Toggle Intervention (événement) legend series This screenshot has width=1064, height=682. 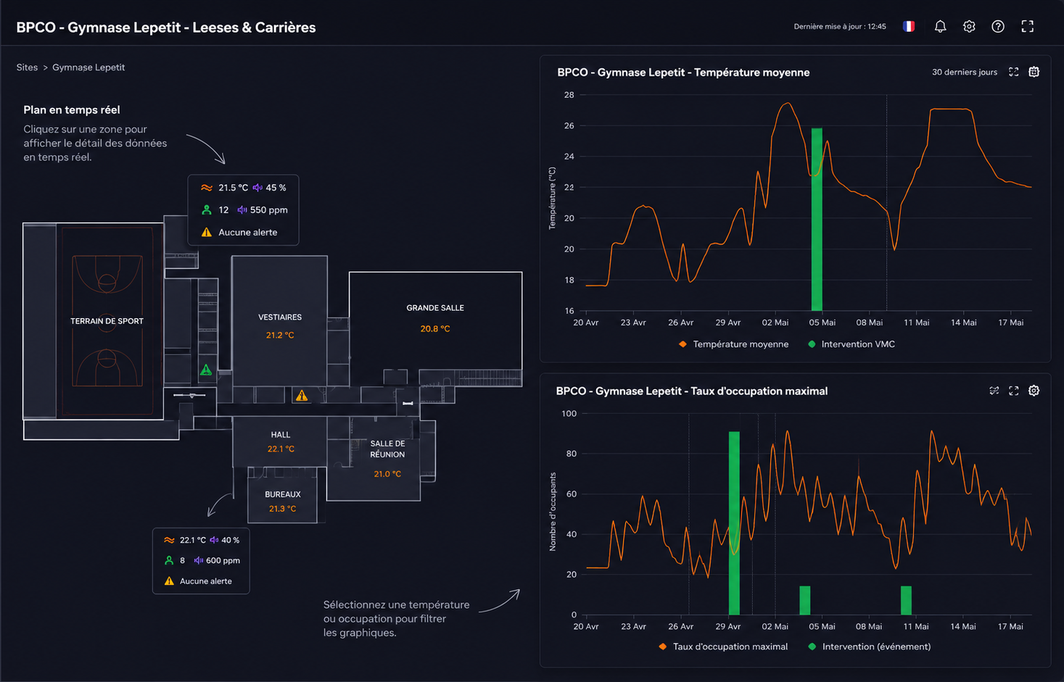click(x=869, y=646)
